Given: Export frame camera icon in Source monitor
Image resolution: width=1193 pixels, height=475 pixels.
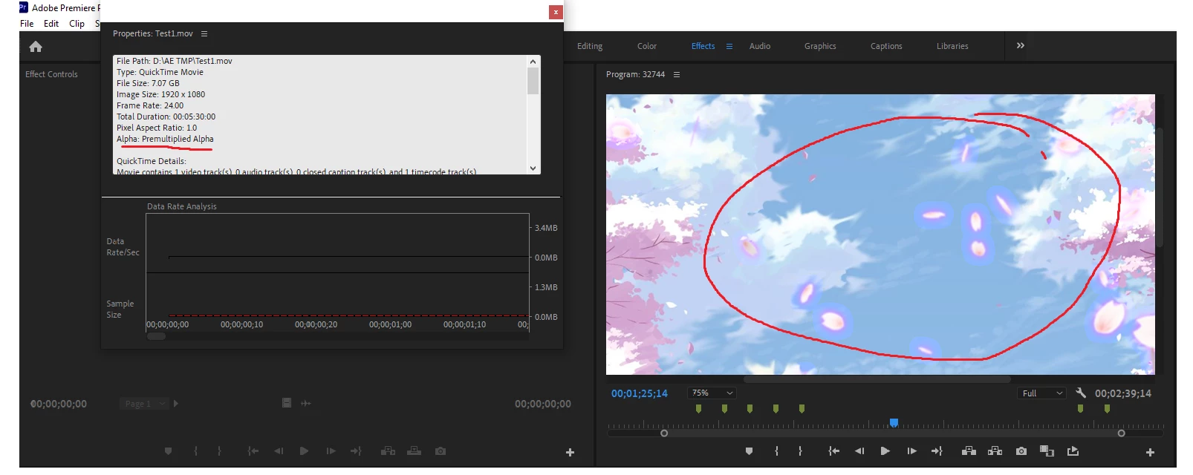Looking at the screenshot, I should [x=441, y=451].
